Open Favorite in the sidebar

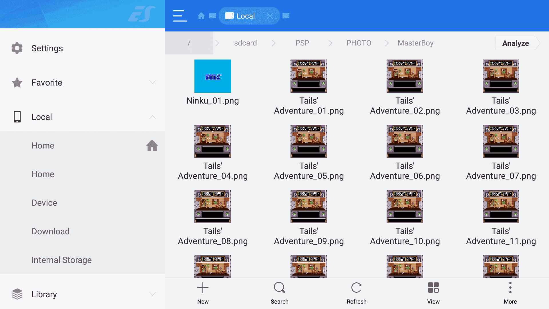[x=82, y=82]
